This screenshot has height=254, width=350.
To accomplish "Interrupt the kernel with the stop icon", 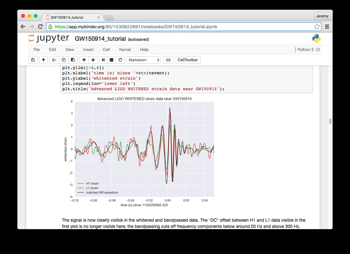I will point(111,60).
